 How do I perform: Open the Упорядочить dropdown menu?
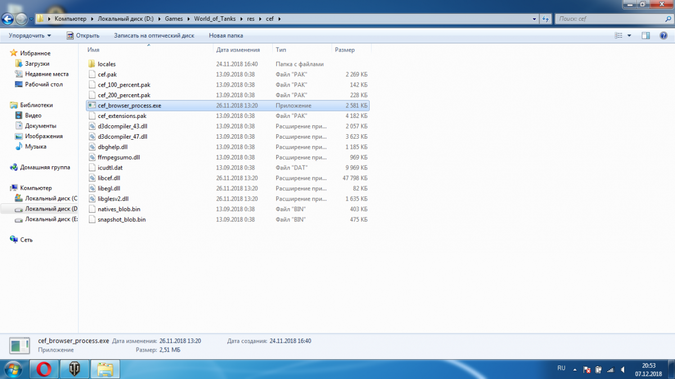[30, 35]
